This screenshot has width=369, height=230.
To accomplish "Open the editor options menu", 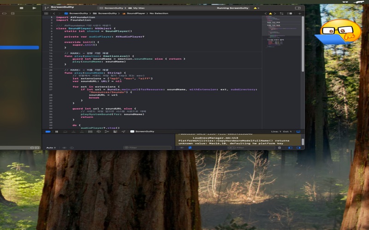I will tap(290, 14).
